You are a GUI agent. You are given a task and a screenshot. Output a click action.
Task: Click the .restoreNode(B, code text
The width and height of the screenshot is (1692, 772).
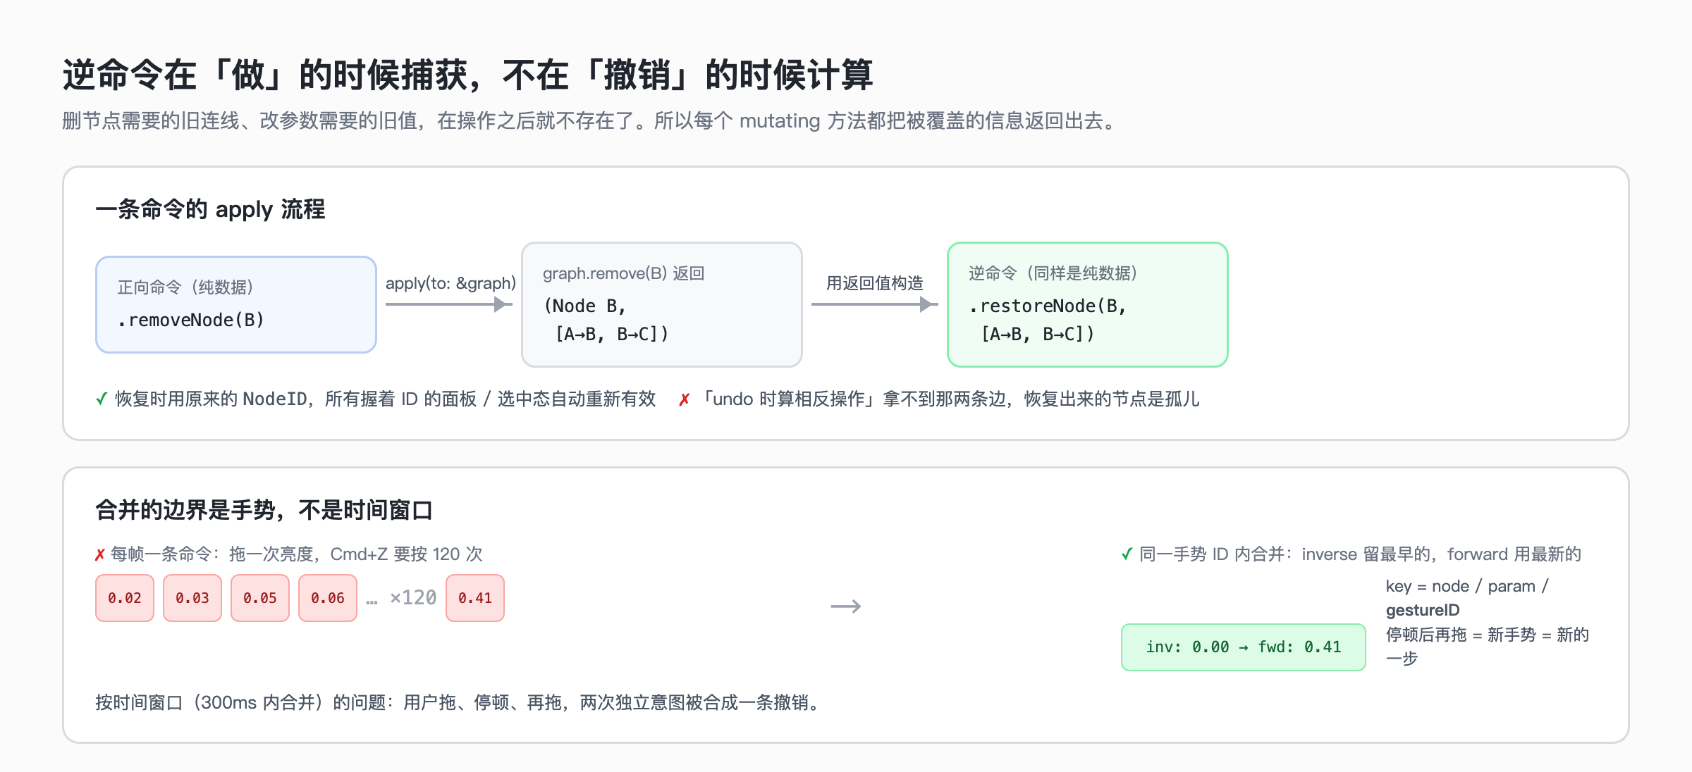1048,306
